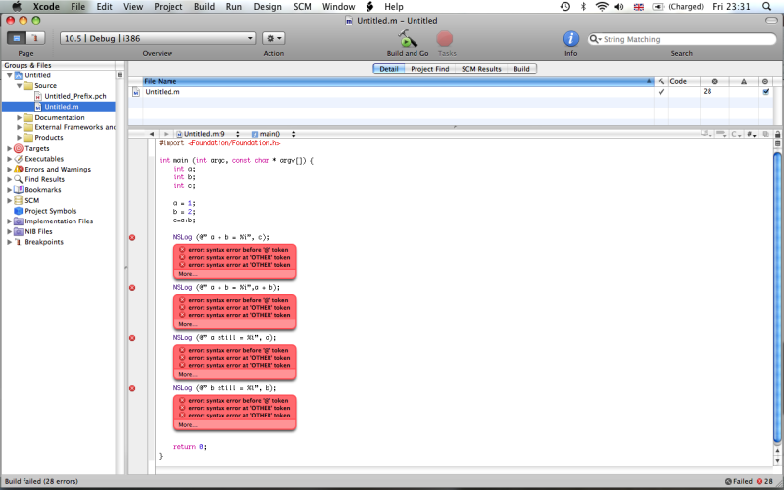Click the Untitled project blueprint icon
The image size is (784, 490).
coord(19,75)
